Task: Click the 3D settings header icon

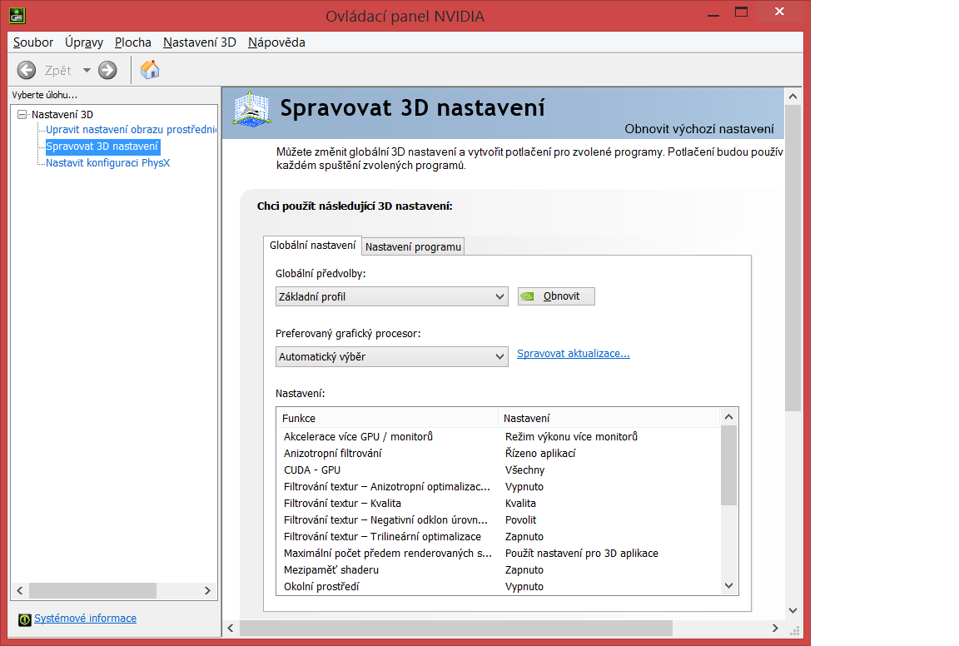Action: tap(252, 109)
